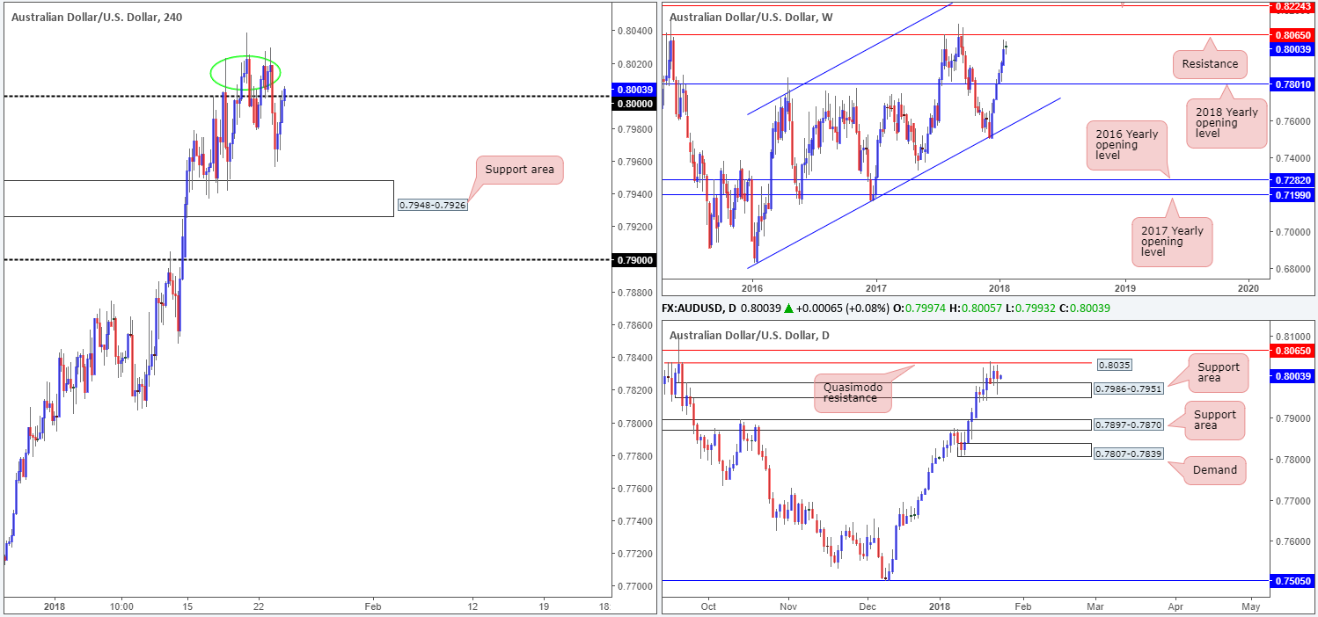Click the May label on daily time axis
The height and width of the screenshot is (617, 1318).
coord(1250,606)
